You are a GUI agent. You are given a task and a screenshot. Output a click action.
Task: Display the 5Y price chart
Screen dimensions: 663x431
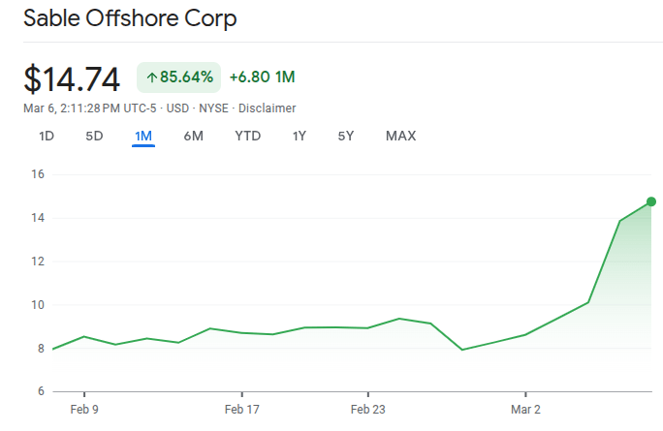click(x=346, y=136)
